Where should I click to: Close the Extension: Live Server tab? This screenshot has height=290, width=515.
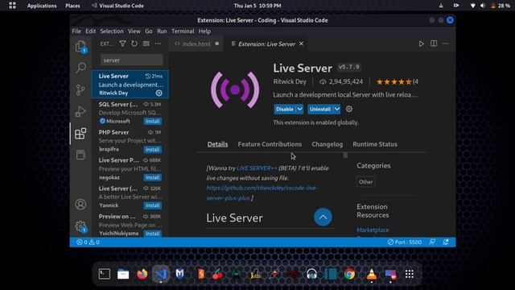(x=301, y=43)
